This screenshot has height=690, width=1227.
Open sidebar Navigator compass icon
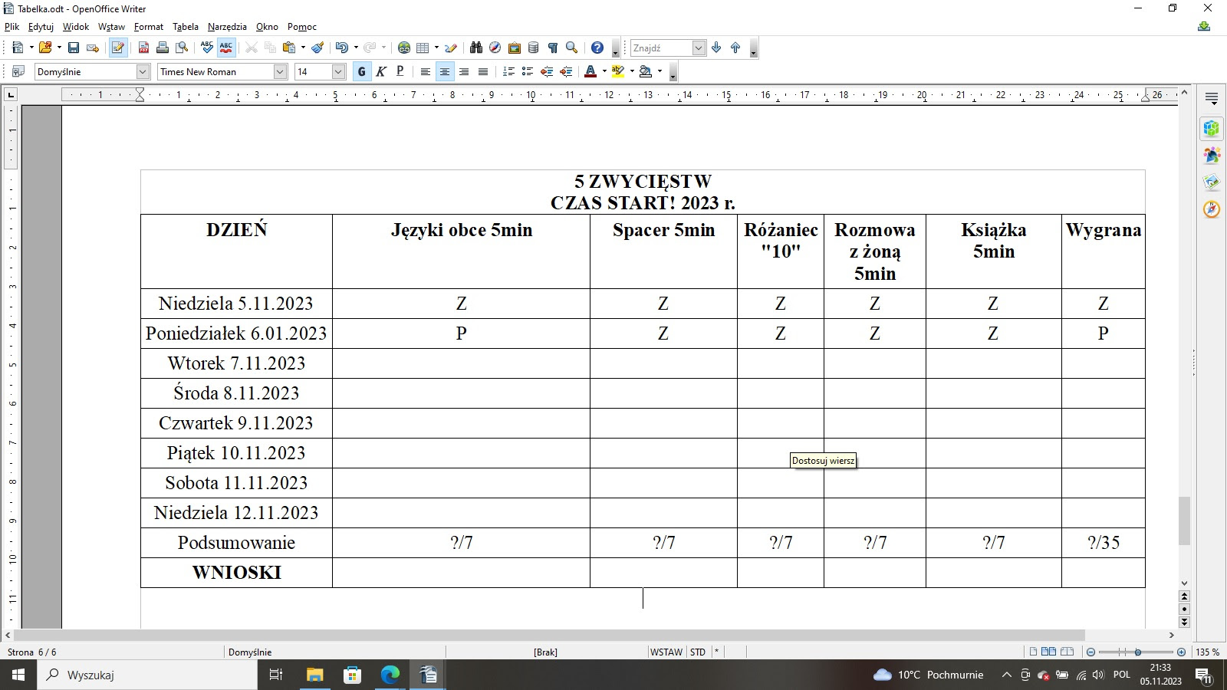point(1212,209)
